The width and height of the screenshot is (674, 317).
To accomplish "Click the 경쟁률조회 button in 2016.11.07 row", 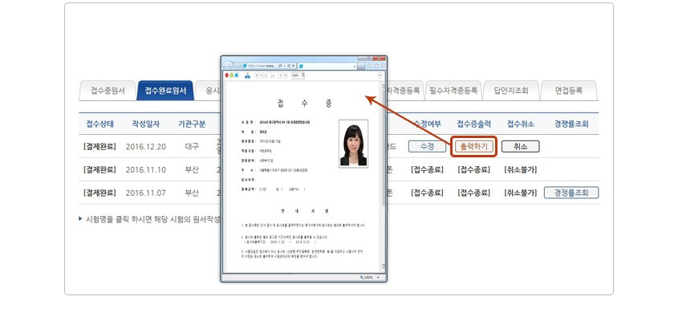I will (x=571, y=193).
